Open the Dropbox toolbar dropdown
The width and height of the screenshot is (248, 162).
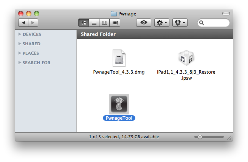pos(180,23)
